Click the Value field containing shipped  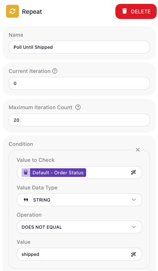(79, 254)
